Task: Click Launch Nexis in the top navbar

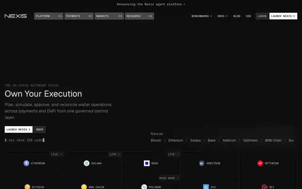Action: (283, 16)
